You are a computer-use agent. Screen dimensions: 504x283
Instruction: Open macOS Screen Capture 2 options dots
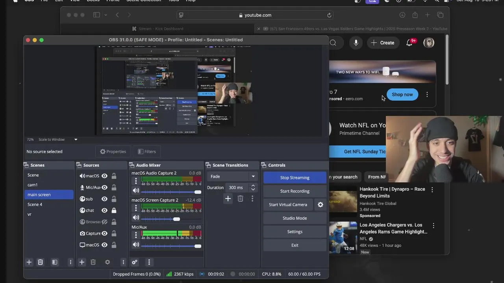(136, 208)
